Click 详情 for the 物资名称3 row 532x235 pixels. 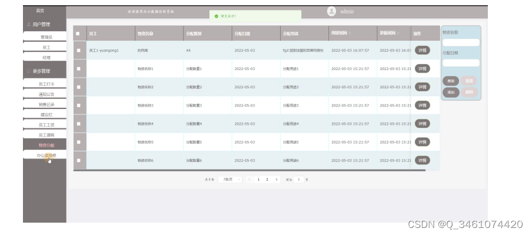tap(423, 105)
